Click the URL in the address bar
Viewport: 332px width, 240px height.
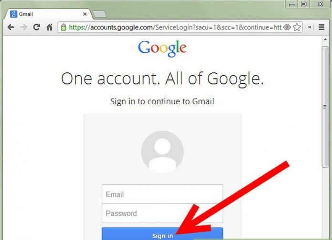pyautogui.click(x=175, y=27)
